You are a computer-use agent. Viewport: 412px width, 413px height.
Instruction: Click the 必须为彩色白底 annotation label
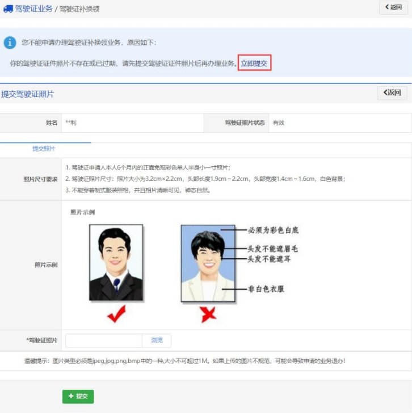point(273,230)
